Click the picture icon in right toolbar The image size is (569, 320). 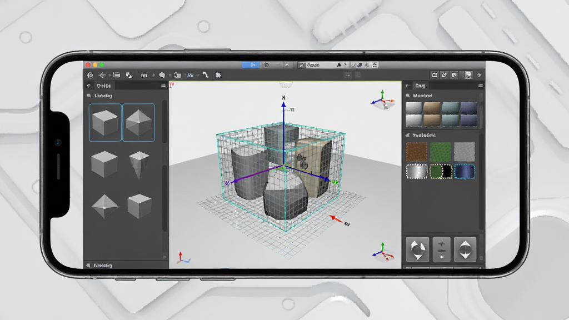468,75
